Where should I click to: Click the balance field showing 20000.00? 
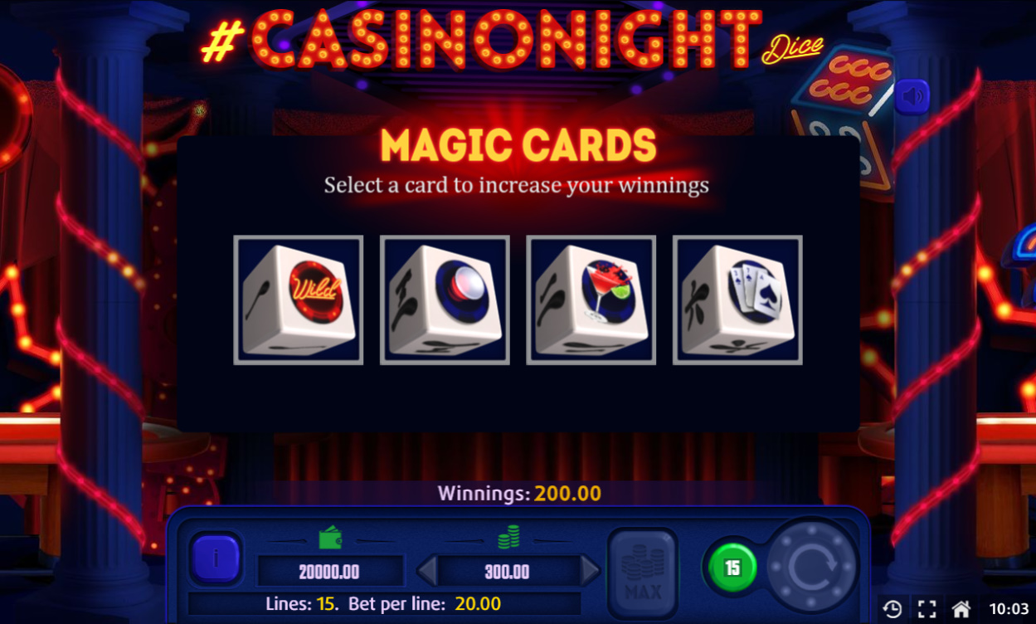pyautogui.click(x=331, y=572)
